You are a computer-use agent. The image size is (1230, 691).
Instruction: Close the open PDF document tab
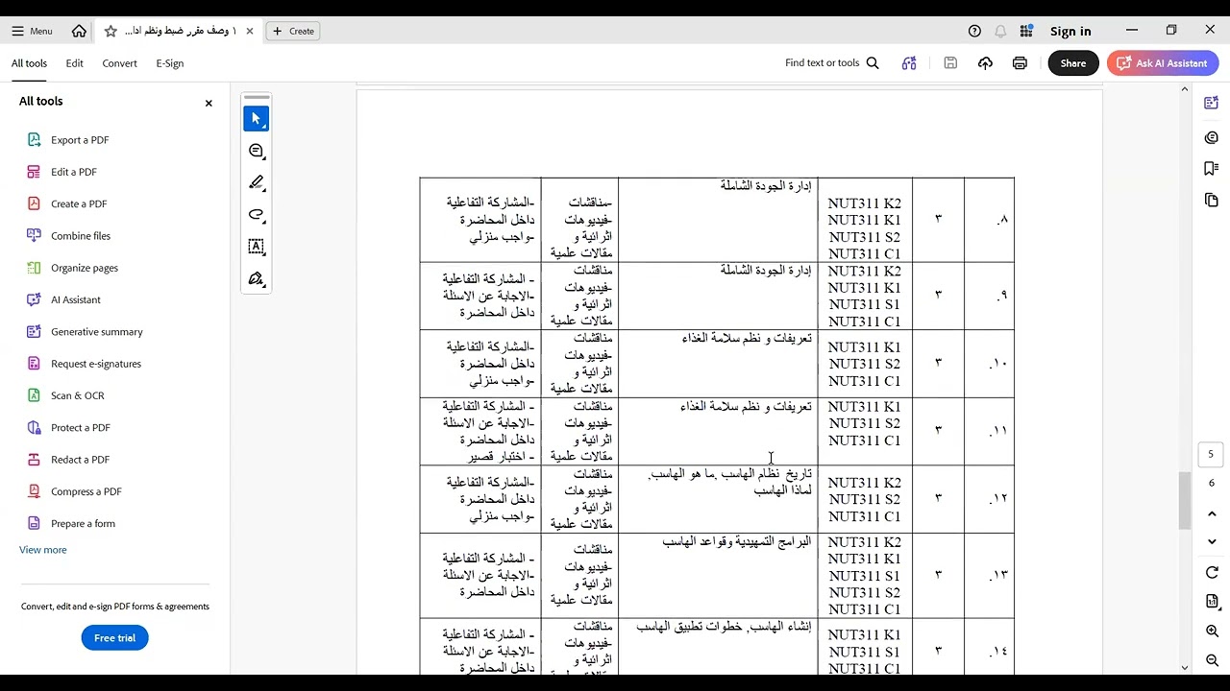tap(250, 31)
